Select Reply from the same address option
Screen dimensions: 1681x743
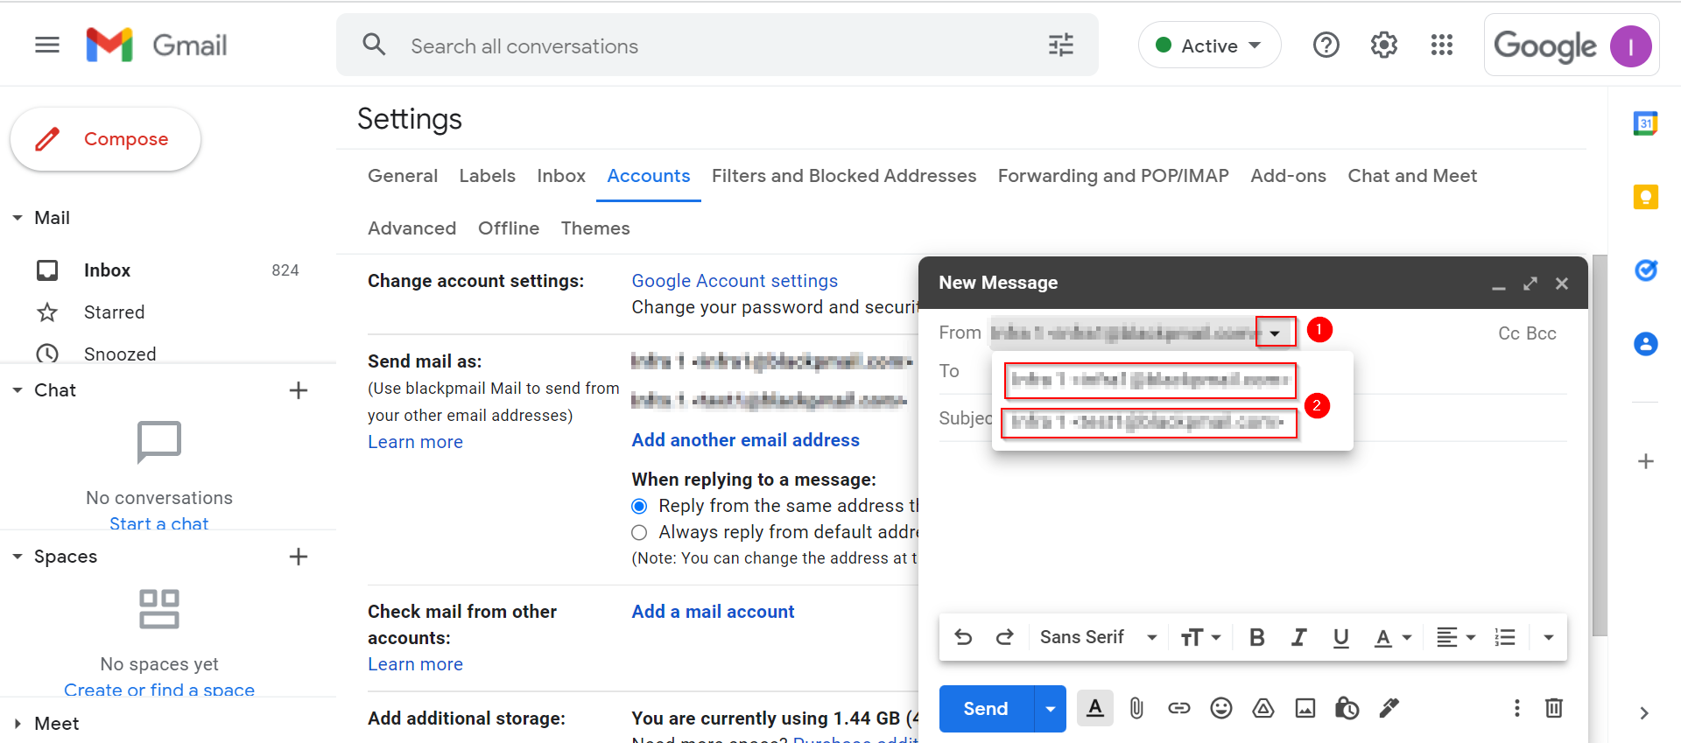pyautogui.click(x=640, y=506)
